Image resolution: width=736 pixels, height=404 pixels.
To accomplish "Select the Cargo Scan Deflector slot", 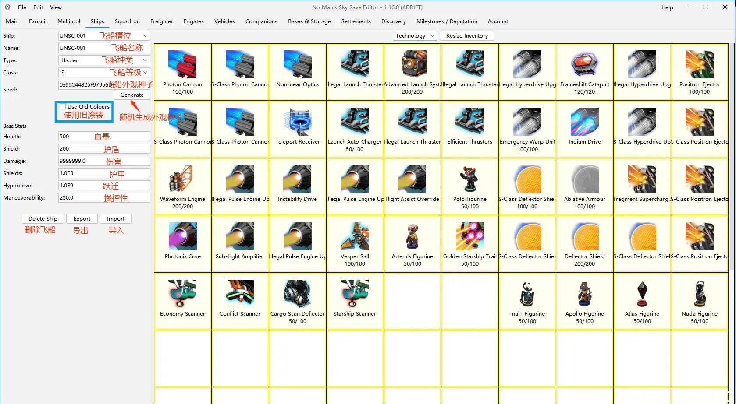I will point(298,302).
